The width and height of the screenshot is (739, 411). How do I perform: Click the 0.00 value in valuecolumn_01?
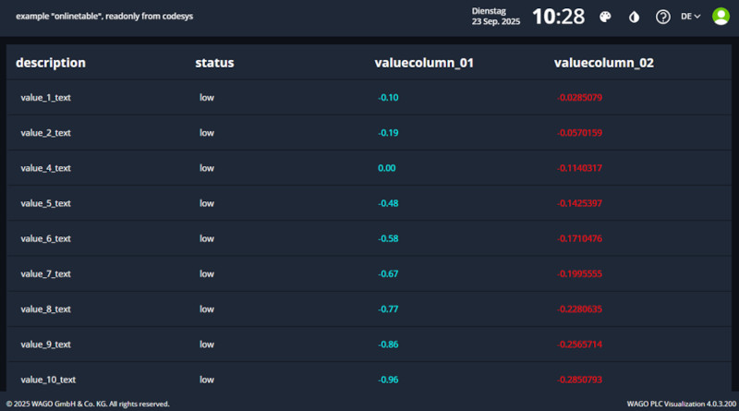pyautogui.click(x=386, y=168)
